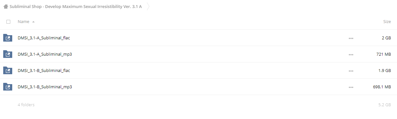The image size is (397, 119).
Task: Toggle the Name sort direction arrow
Action: pyautogui.click(x=33, y=22)
